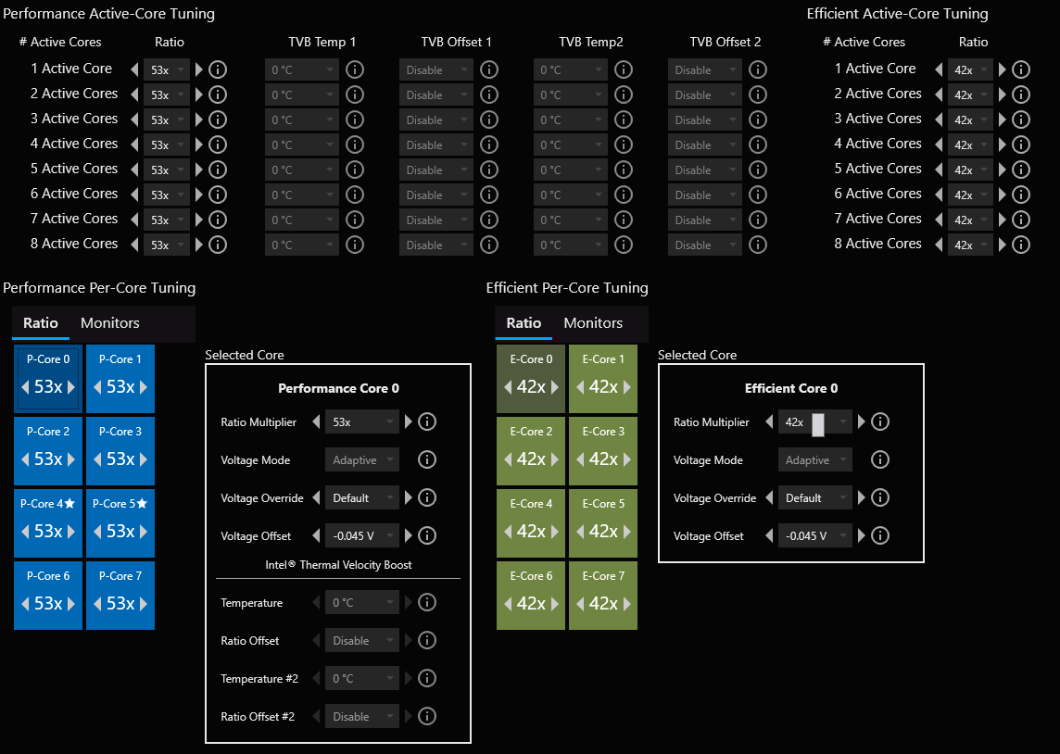Image resolution: width=1060 pixels, height=754 pixels.
Task: Show info for 4 Active Cores TVB Offset 2
Action: pos(758,145)
